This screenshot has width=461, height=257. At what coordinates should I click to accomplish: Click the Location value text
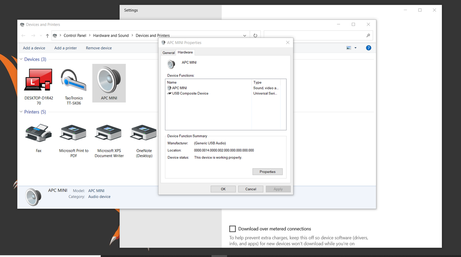pos(224,150)
